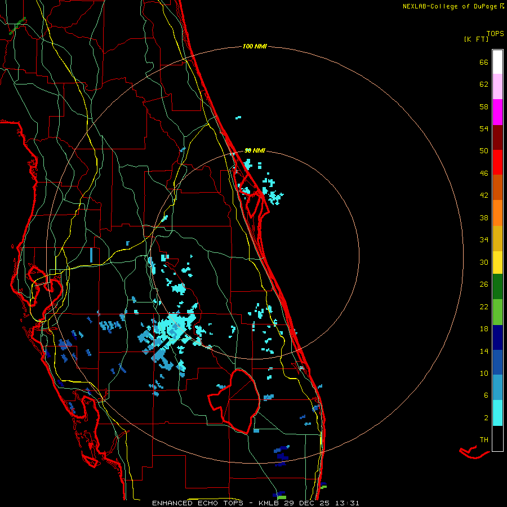Click the navy blue legend swatch

[x=497, y=337]
